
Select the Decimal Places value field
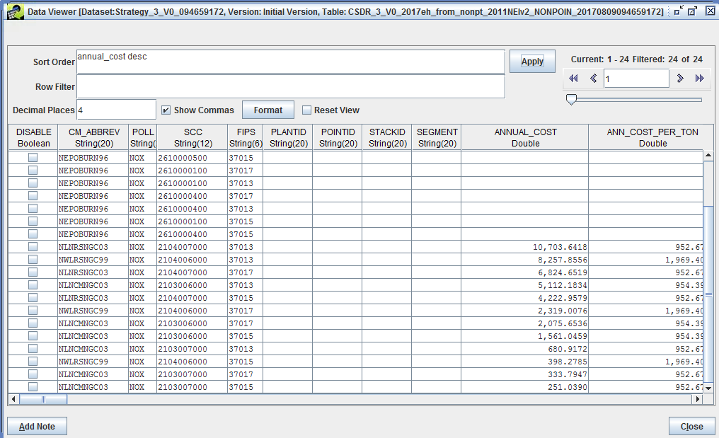115,110
